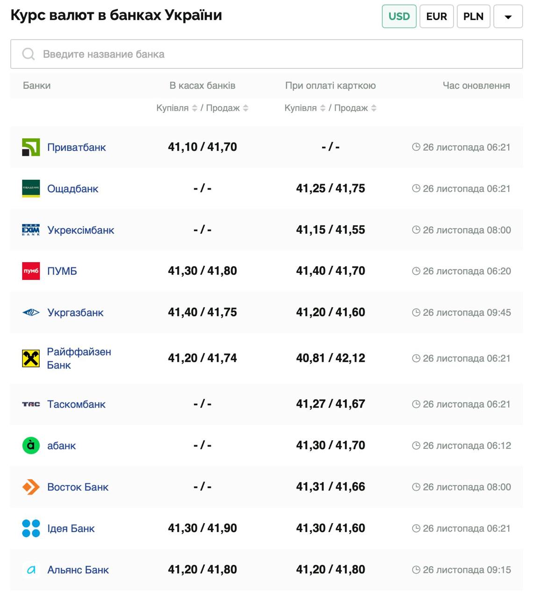Switch to the EUR currency tab
Viewport: 533px width, 599px height.
click(436, 17)
